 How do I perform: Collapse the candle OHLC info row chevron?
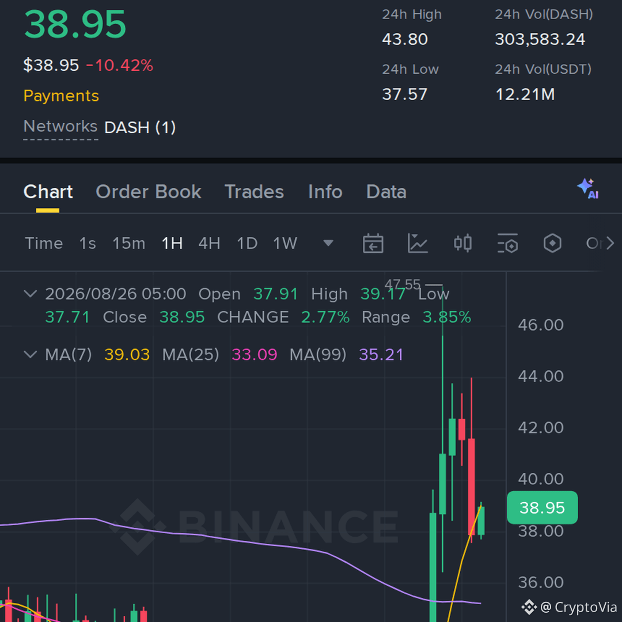coord(31,294)
